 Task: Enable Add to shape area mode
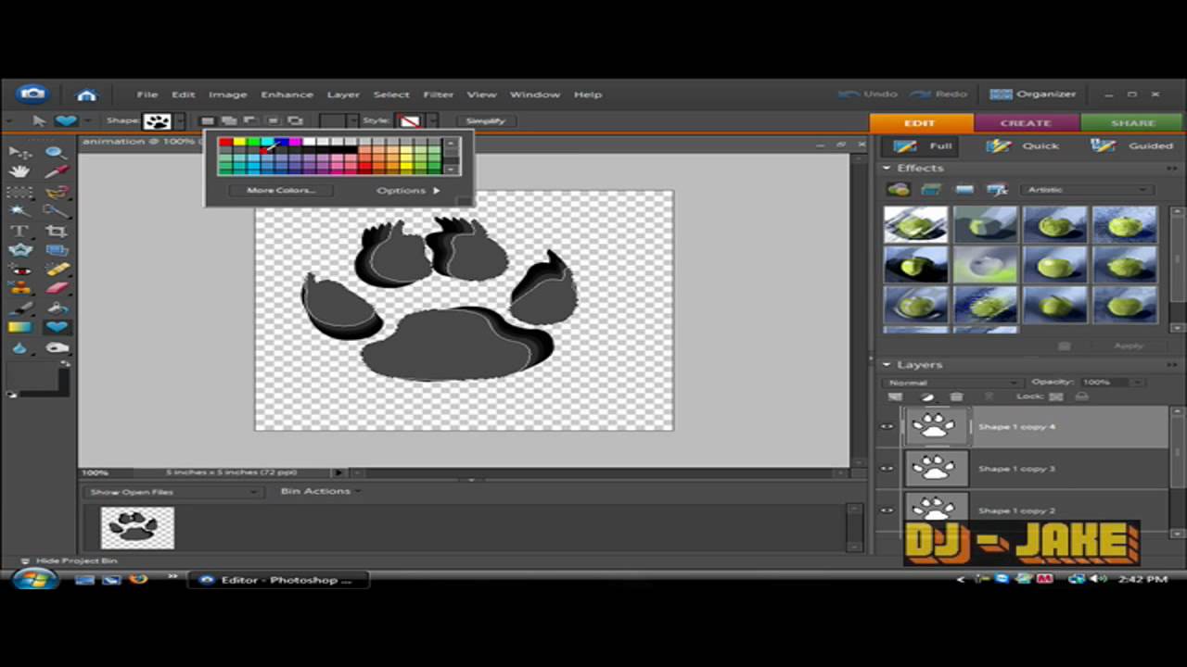(228, 120)
